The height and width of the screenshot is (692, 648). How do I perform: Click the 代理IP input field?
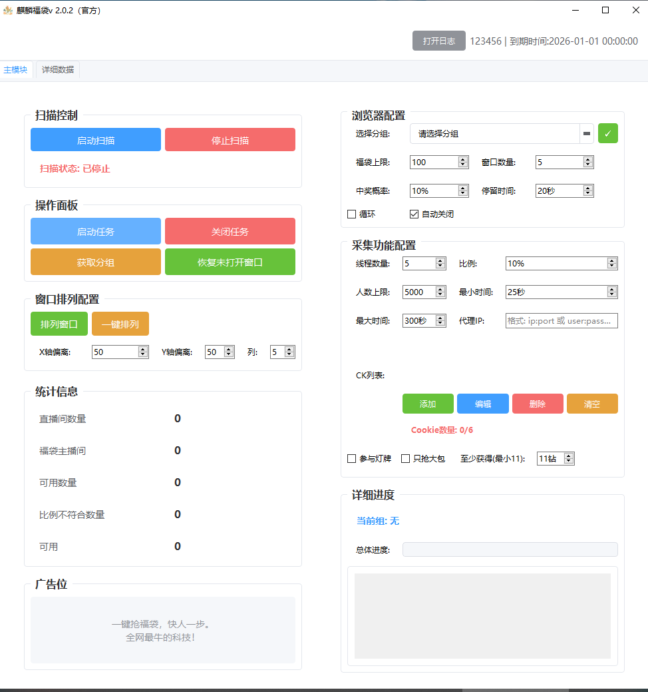pyautogui.click(x=562, y=321)
